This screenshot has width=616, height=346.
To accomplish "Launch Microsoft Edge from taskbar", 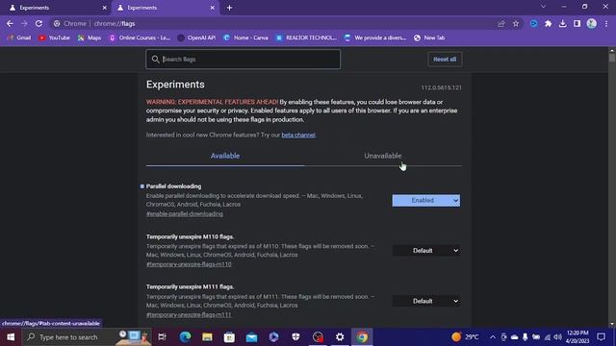I will click(x=185, y=337).
